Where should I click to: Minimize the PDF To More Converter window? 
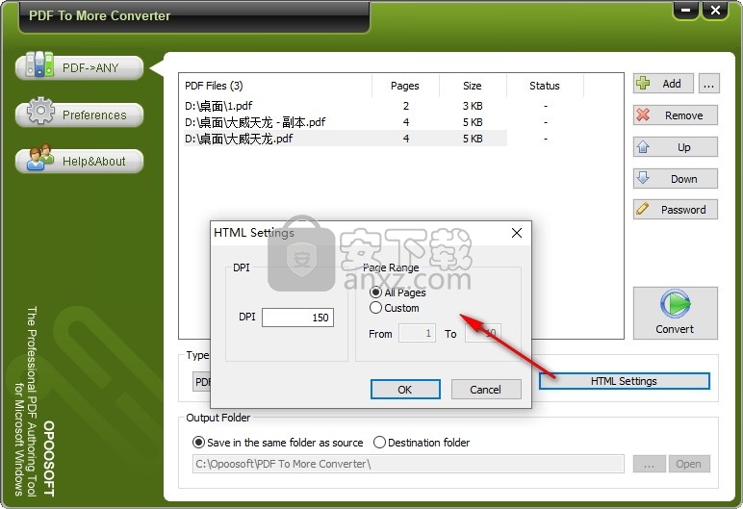685,11
